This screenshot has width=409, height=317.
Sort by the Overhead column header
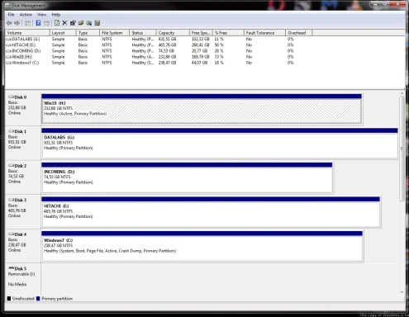pyautogui.click(x=299, y=33)
